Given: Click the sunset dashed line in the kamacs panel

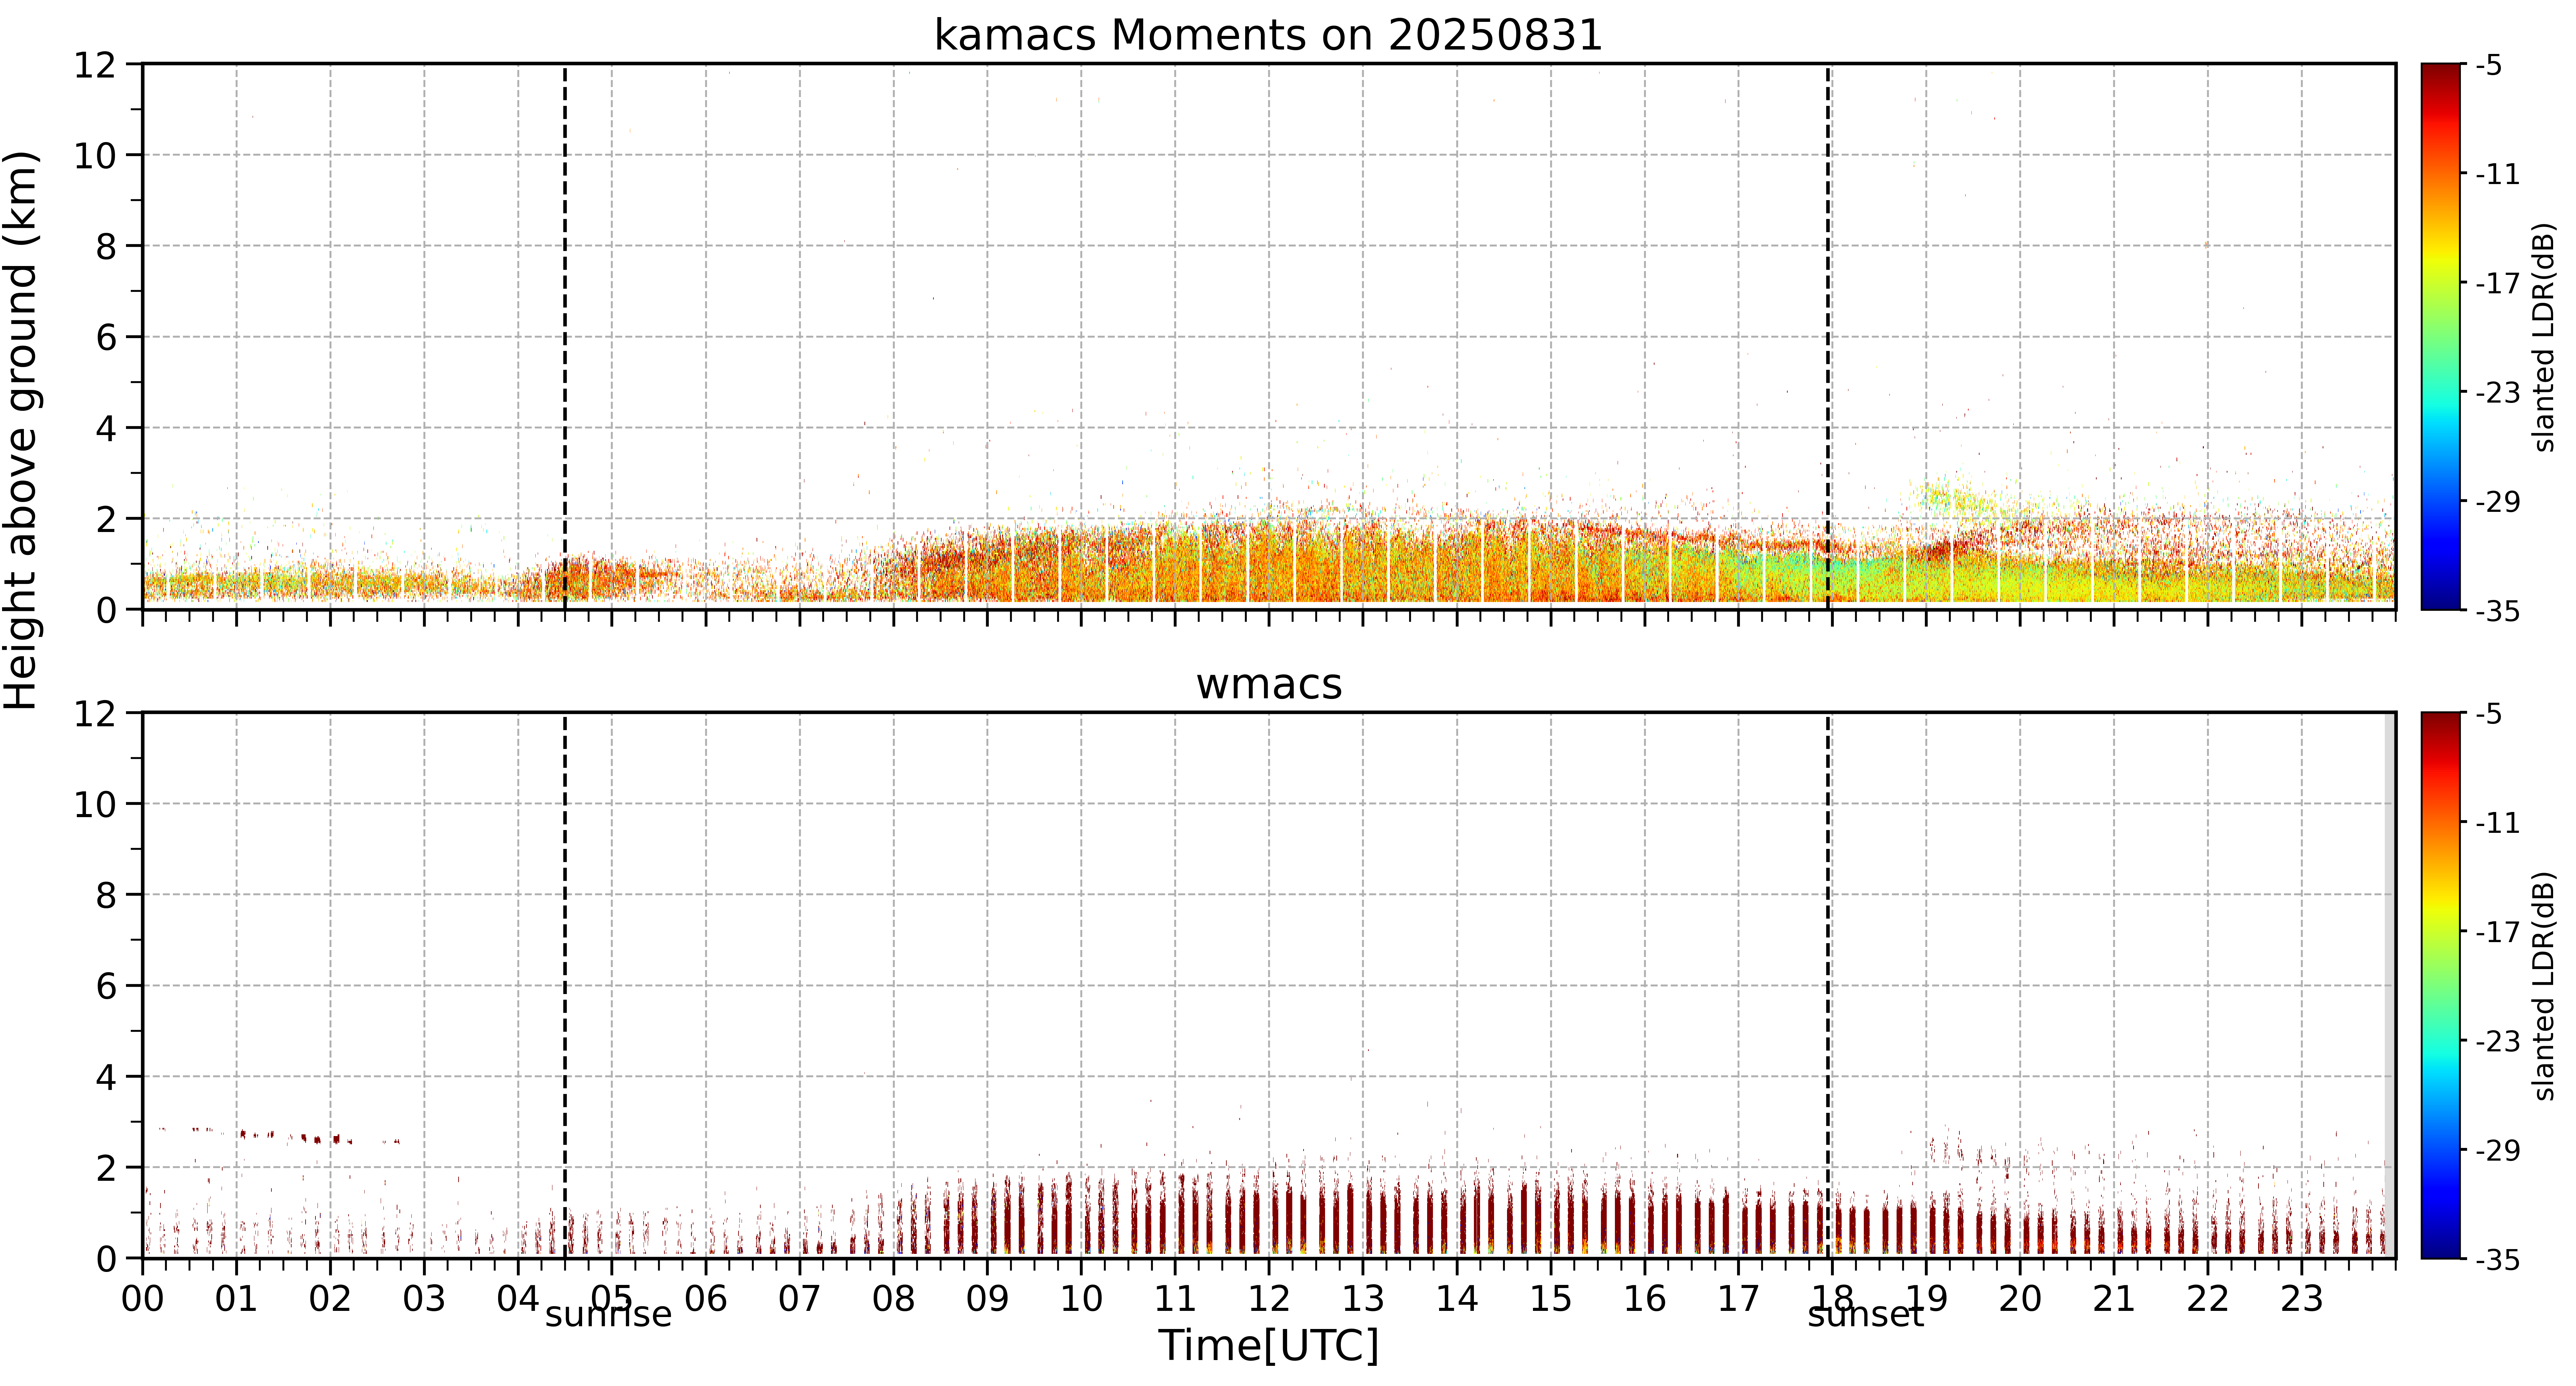Looking at the screenshot, I should coord(1828,337).
